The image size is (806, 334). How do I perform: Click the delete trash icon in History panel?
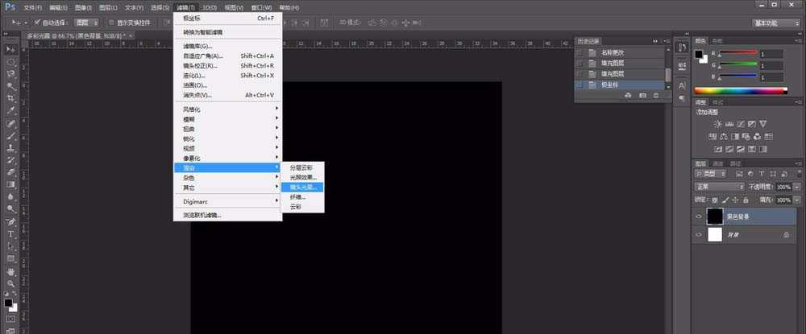point(655,96)
